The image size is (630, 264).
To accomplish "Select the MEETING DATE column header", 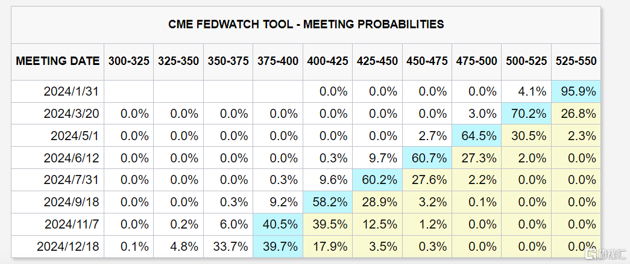I will coord(58,61).
